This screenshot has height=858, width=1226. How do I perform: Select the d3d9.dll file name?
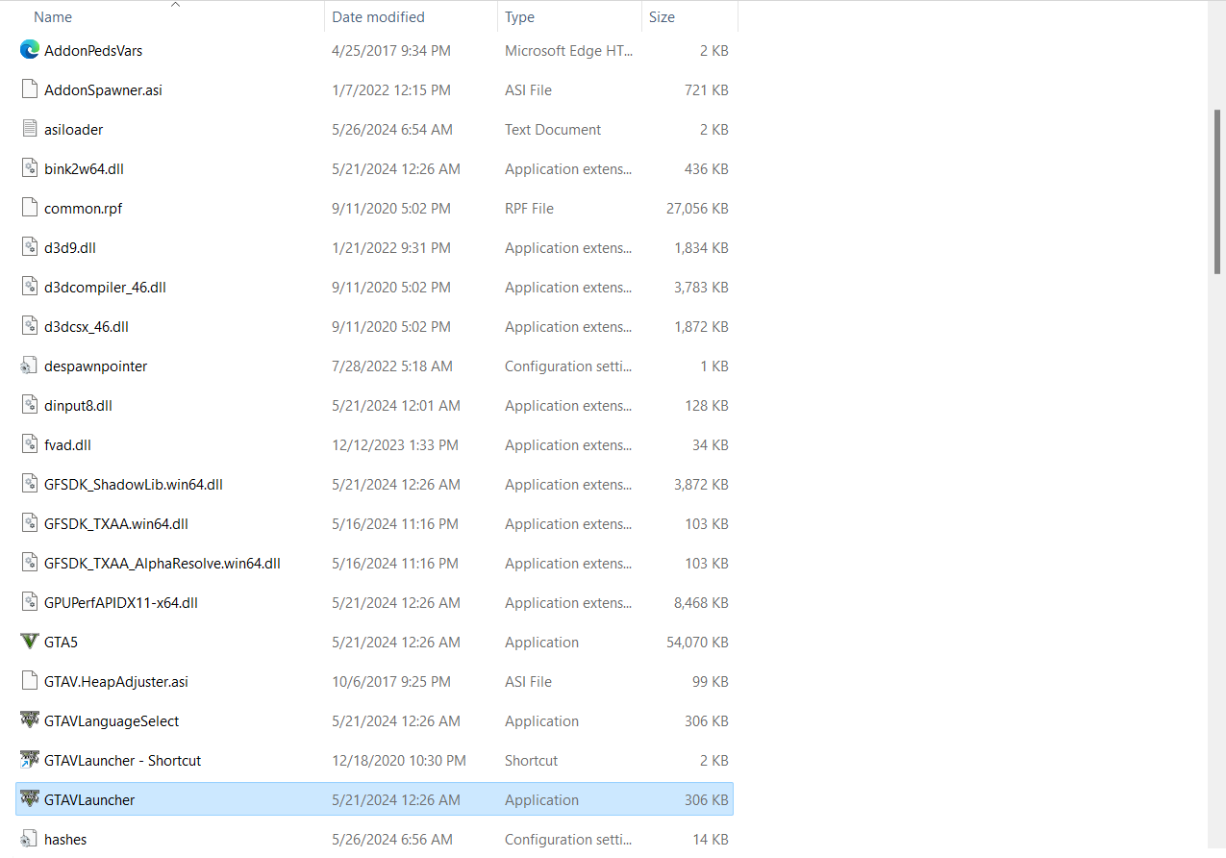click(69, 247)
